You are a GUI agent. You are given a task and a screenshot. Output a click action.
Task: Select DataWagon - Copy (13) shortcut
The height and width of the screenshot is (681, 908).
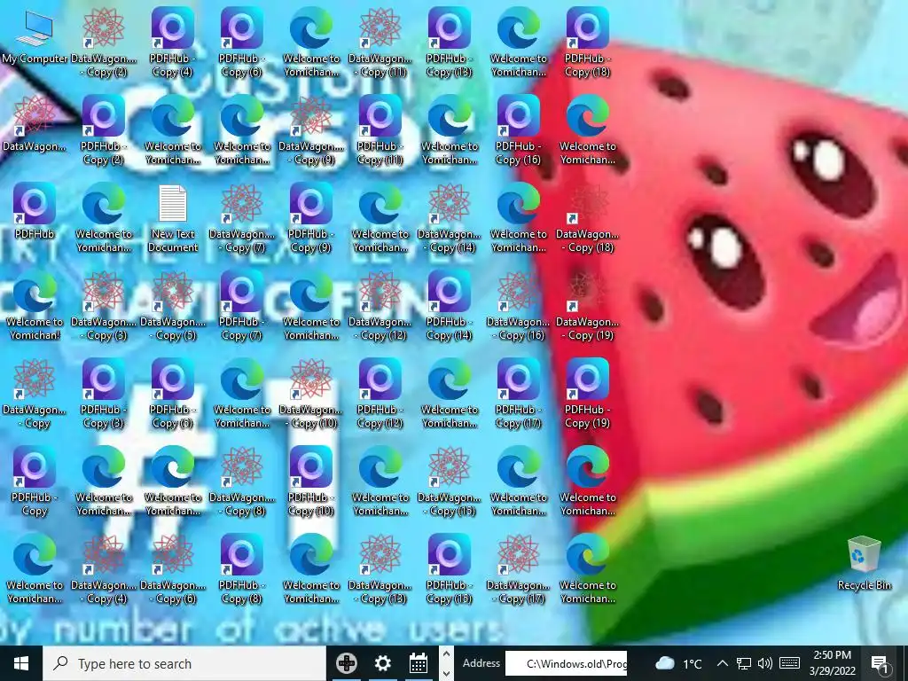[380, 570]
